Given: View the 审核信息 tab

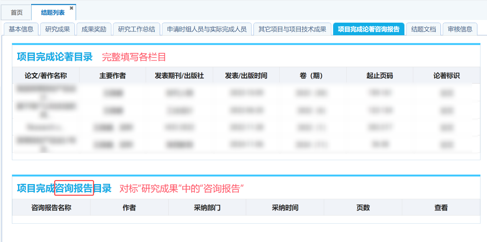Looking at the screenshot, I should 460,29.
